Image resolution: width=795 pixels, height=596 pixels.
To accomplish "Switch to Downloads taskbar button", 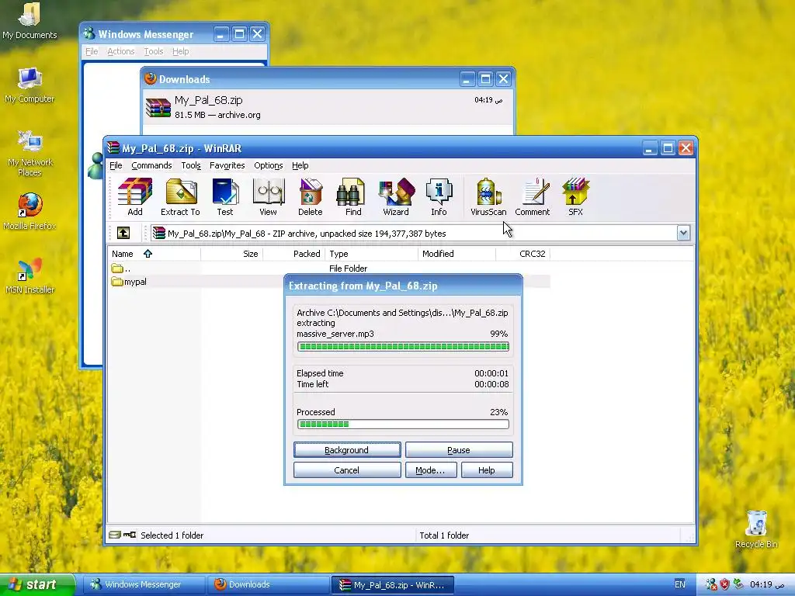I will pyautogui.click(x=268, y=584).
